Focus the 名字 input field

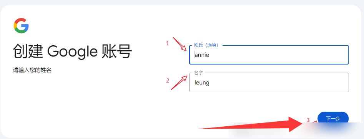click(x=269, y=83)
